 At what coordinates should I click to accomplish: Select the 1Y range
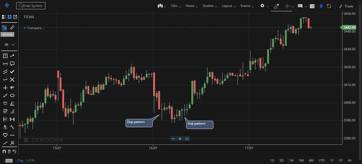click(332, 161)
